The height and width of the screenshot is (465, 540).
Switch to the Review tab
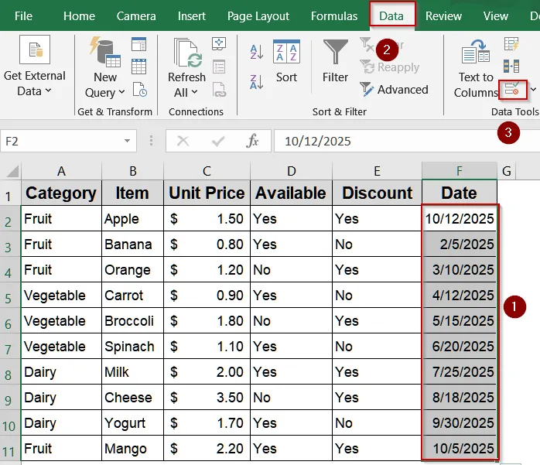point(443,15)
